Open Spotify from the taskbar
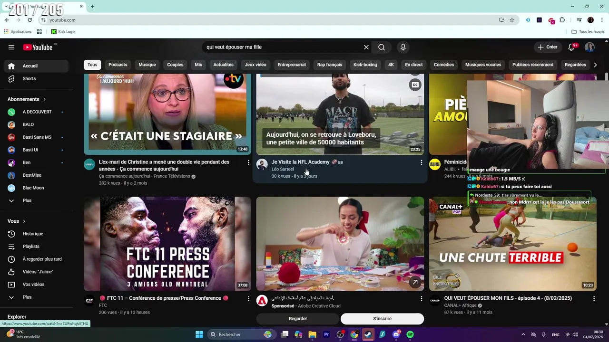 410,334
